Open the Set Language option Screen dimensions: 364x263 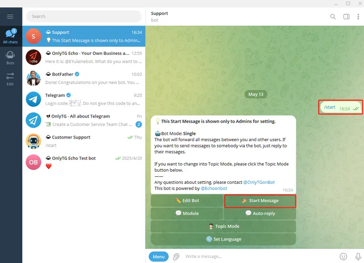[223, 239]
